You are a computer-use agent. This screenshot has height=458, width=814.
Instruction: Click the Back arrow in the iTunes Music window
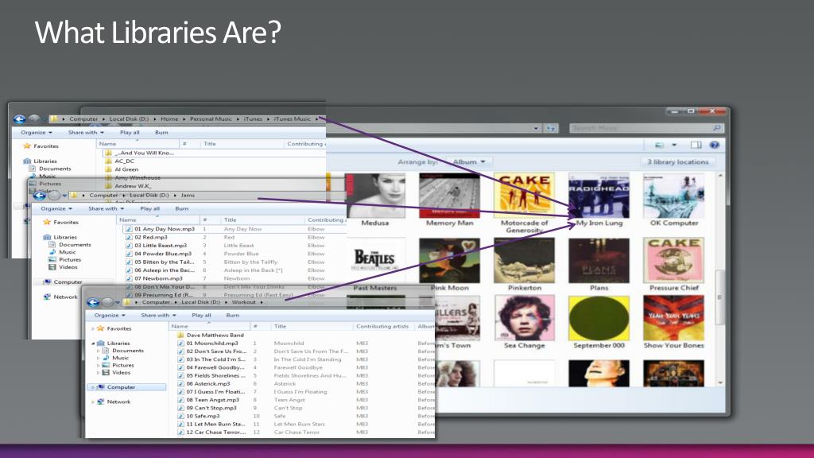pos(19,119)
